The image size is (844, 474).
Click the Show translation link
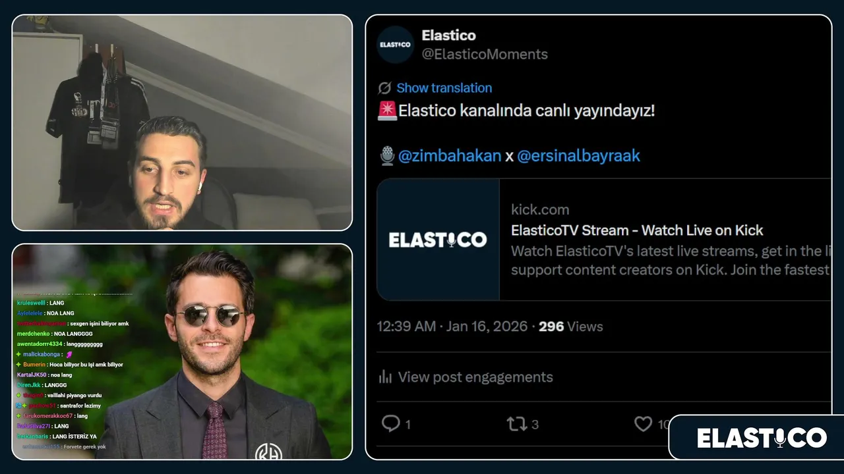pyautogui.click(x=444, y=88)
